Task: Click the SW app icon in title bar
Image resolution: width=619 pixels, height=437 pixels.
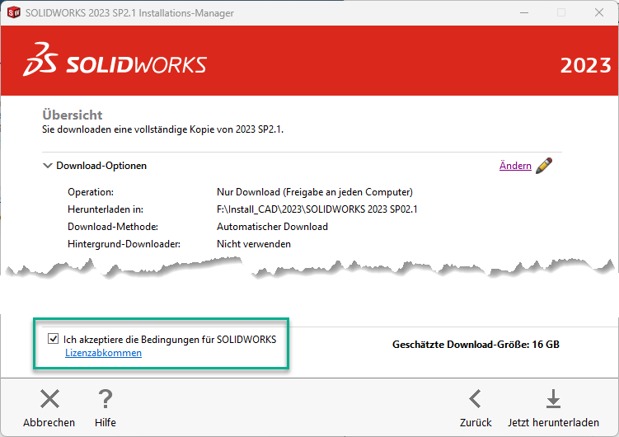Action: click(x=13, y=12)
